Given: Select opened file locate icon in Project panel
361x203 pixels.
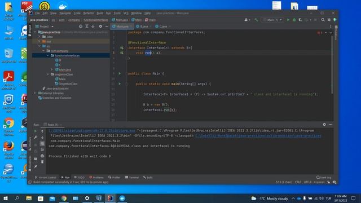Looking at the screenshot, I should tap(81, 27).
